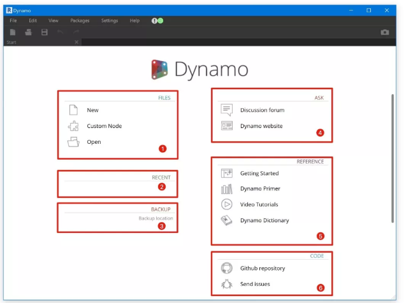Open the View menu
This screenshot has height=303, width=404.
(54, 20)
